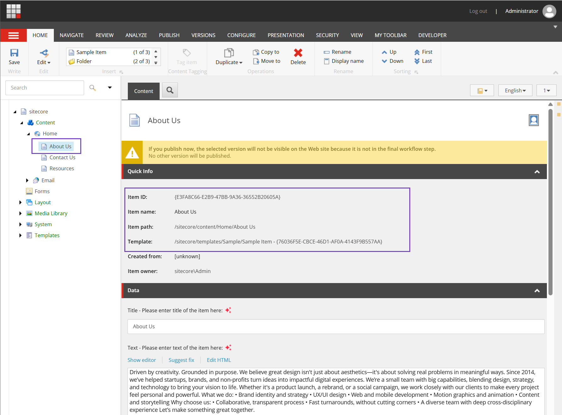Select Contact Us in the content tree
Viewport: 562px width, 415px height.
62,157
